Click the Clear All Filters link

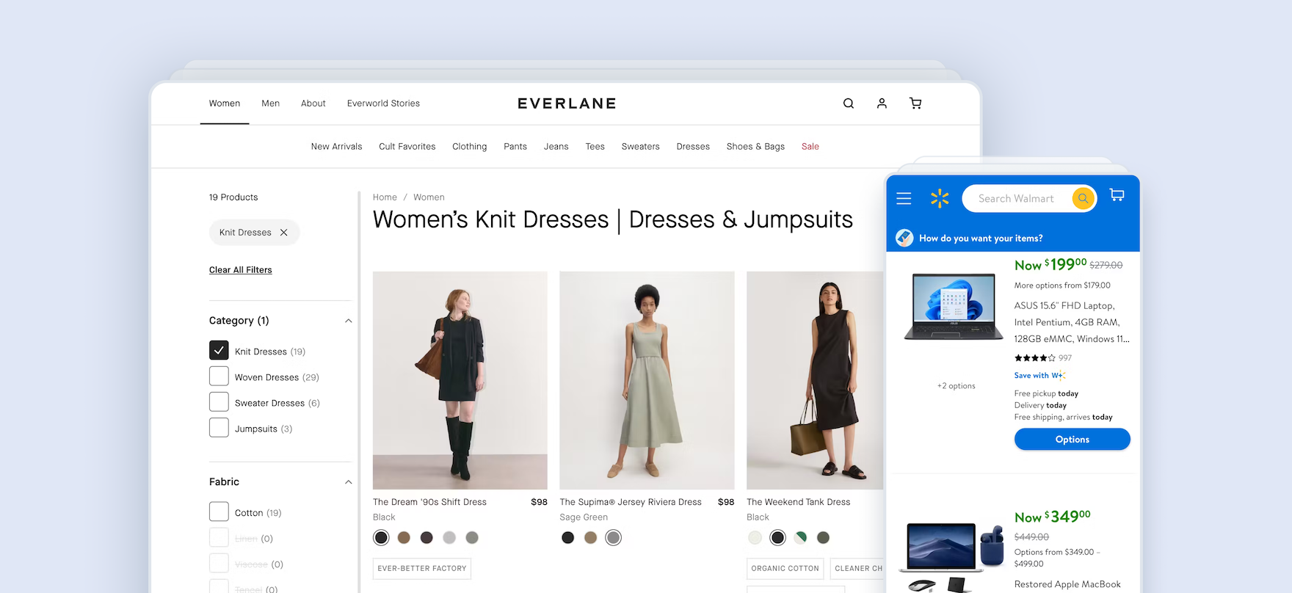[x=240, y=270]
